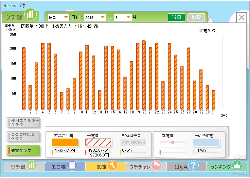Click the 設定 bottom menu text
This screenshot has width=250, height=178.
[102, 167]
